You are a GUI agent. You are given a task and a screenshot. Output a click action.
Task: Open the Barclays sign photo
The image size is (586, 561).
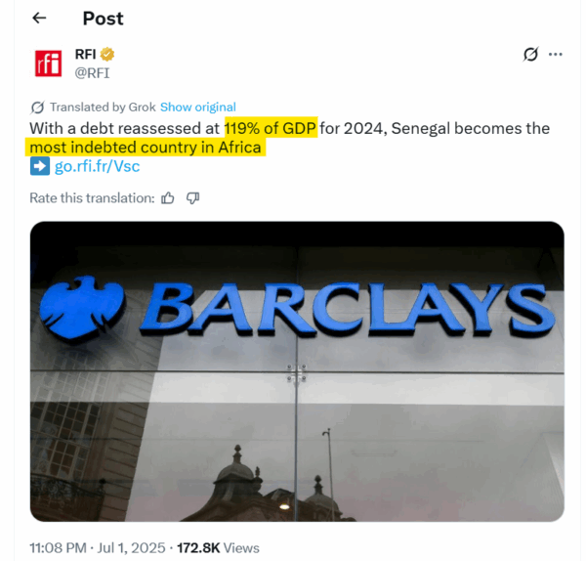(x=297, y=371)
